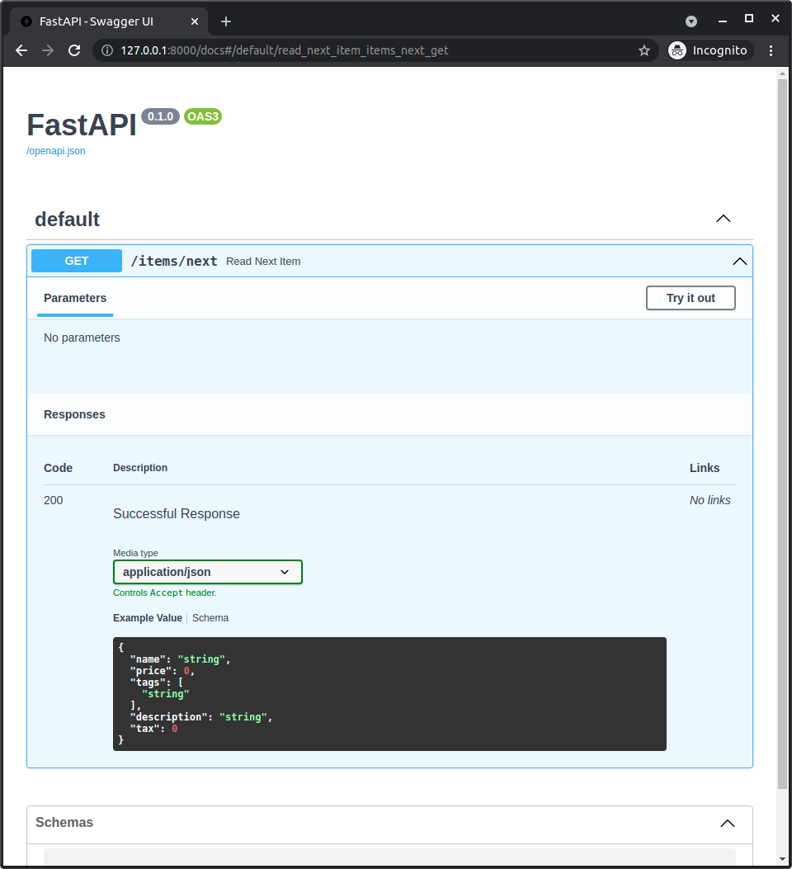Open the application/json media type dropdown
792x869 pixels.
(x=208, y=572)
